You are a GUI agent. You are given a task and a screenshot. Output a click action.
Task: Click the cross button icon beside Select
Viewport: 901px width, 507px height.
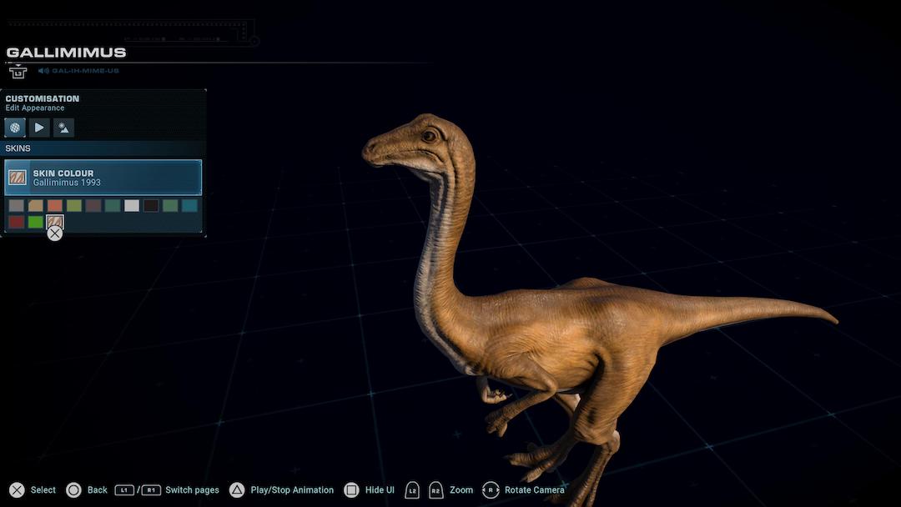point(18,489)
